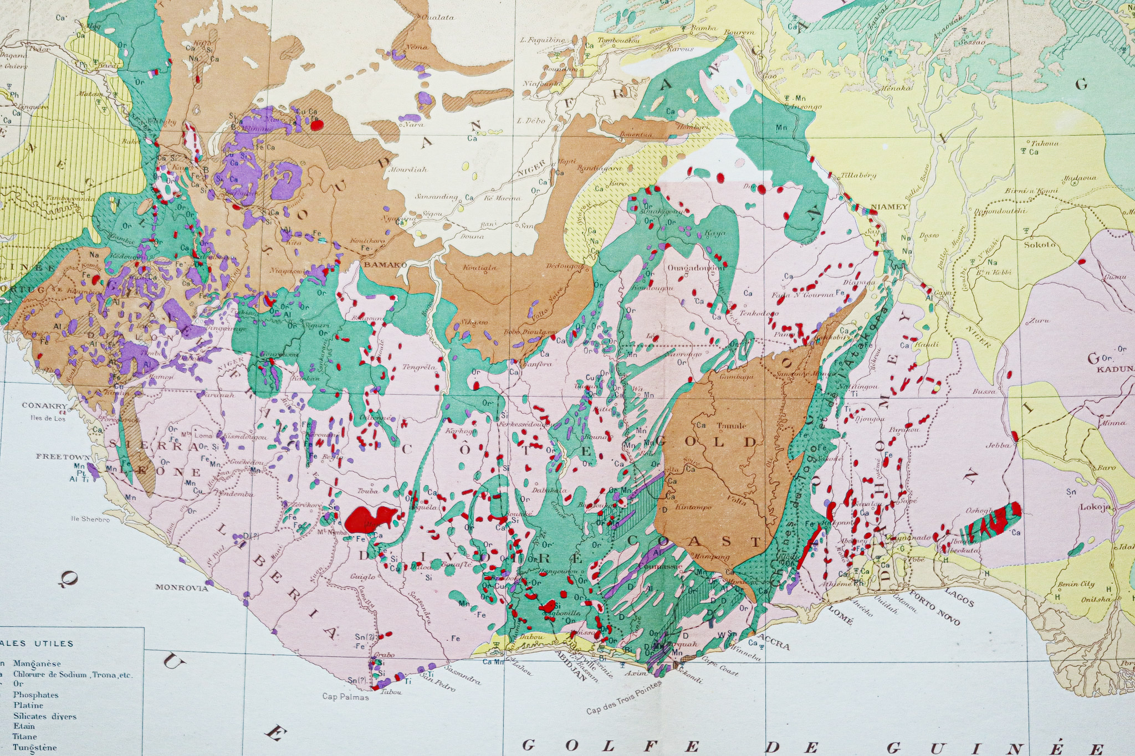Click the CONAKRY city label
Screen dimensions: 1135x756
pos(44,405)
